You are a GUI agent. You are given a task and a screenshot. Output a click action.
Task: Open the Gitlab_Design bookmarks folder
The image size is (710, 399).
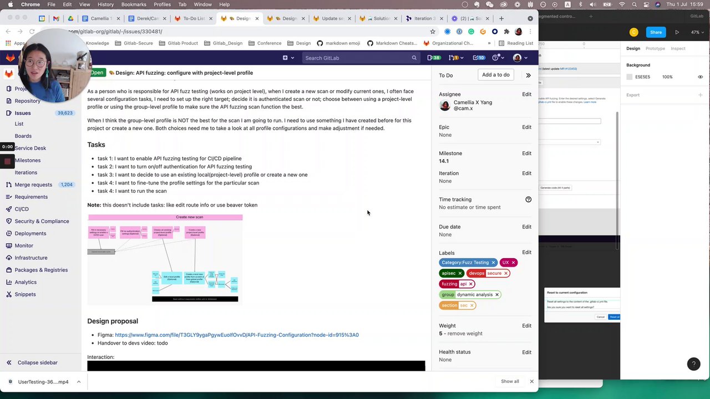point(223,43)
